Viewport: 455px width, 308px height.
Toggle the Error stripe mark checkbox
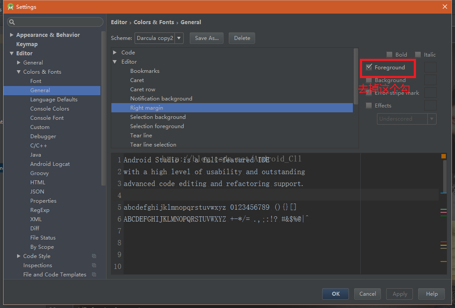coord(369,93)
